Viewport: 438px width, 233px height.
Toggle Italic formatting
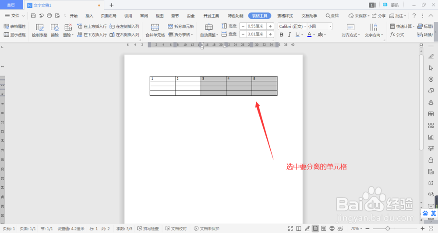[x=290, y=35]
